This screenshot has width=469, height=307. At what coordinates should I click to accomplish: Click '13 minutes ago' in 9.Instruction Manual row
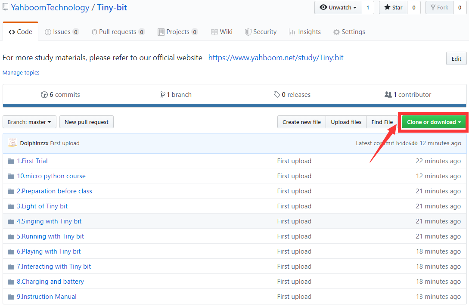[x=438, y=297]
